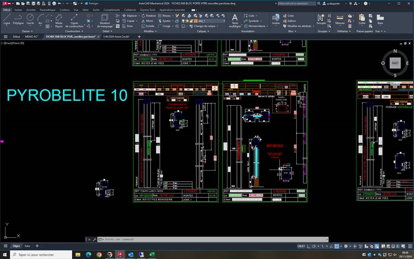Open the Nomenclature dropdown
The width and height of the screenshot is (414, 259).
click(267, 26)
